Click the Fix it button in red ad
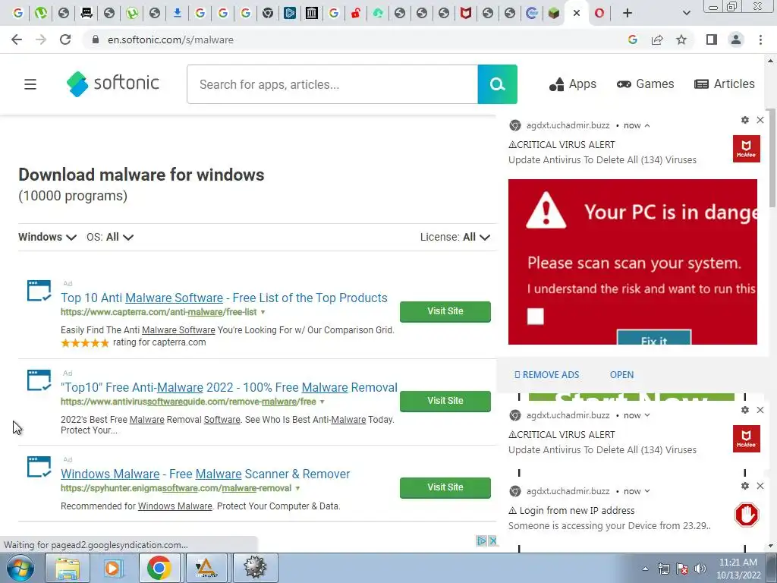The image size is (777, 583). (653, 338)
